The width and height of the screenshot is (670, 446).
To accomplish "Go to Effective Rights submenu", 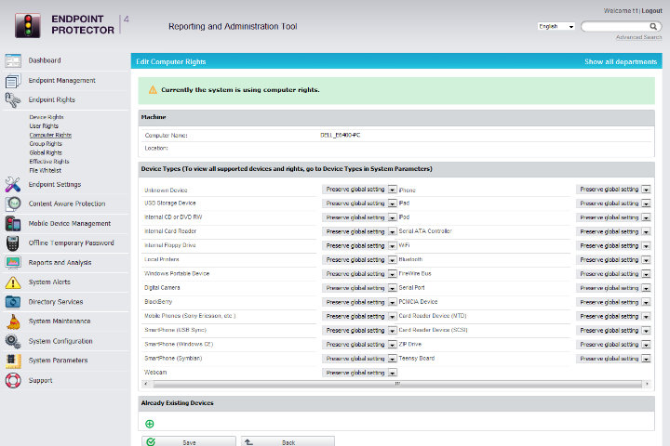I will tap(48, 161).
